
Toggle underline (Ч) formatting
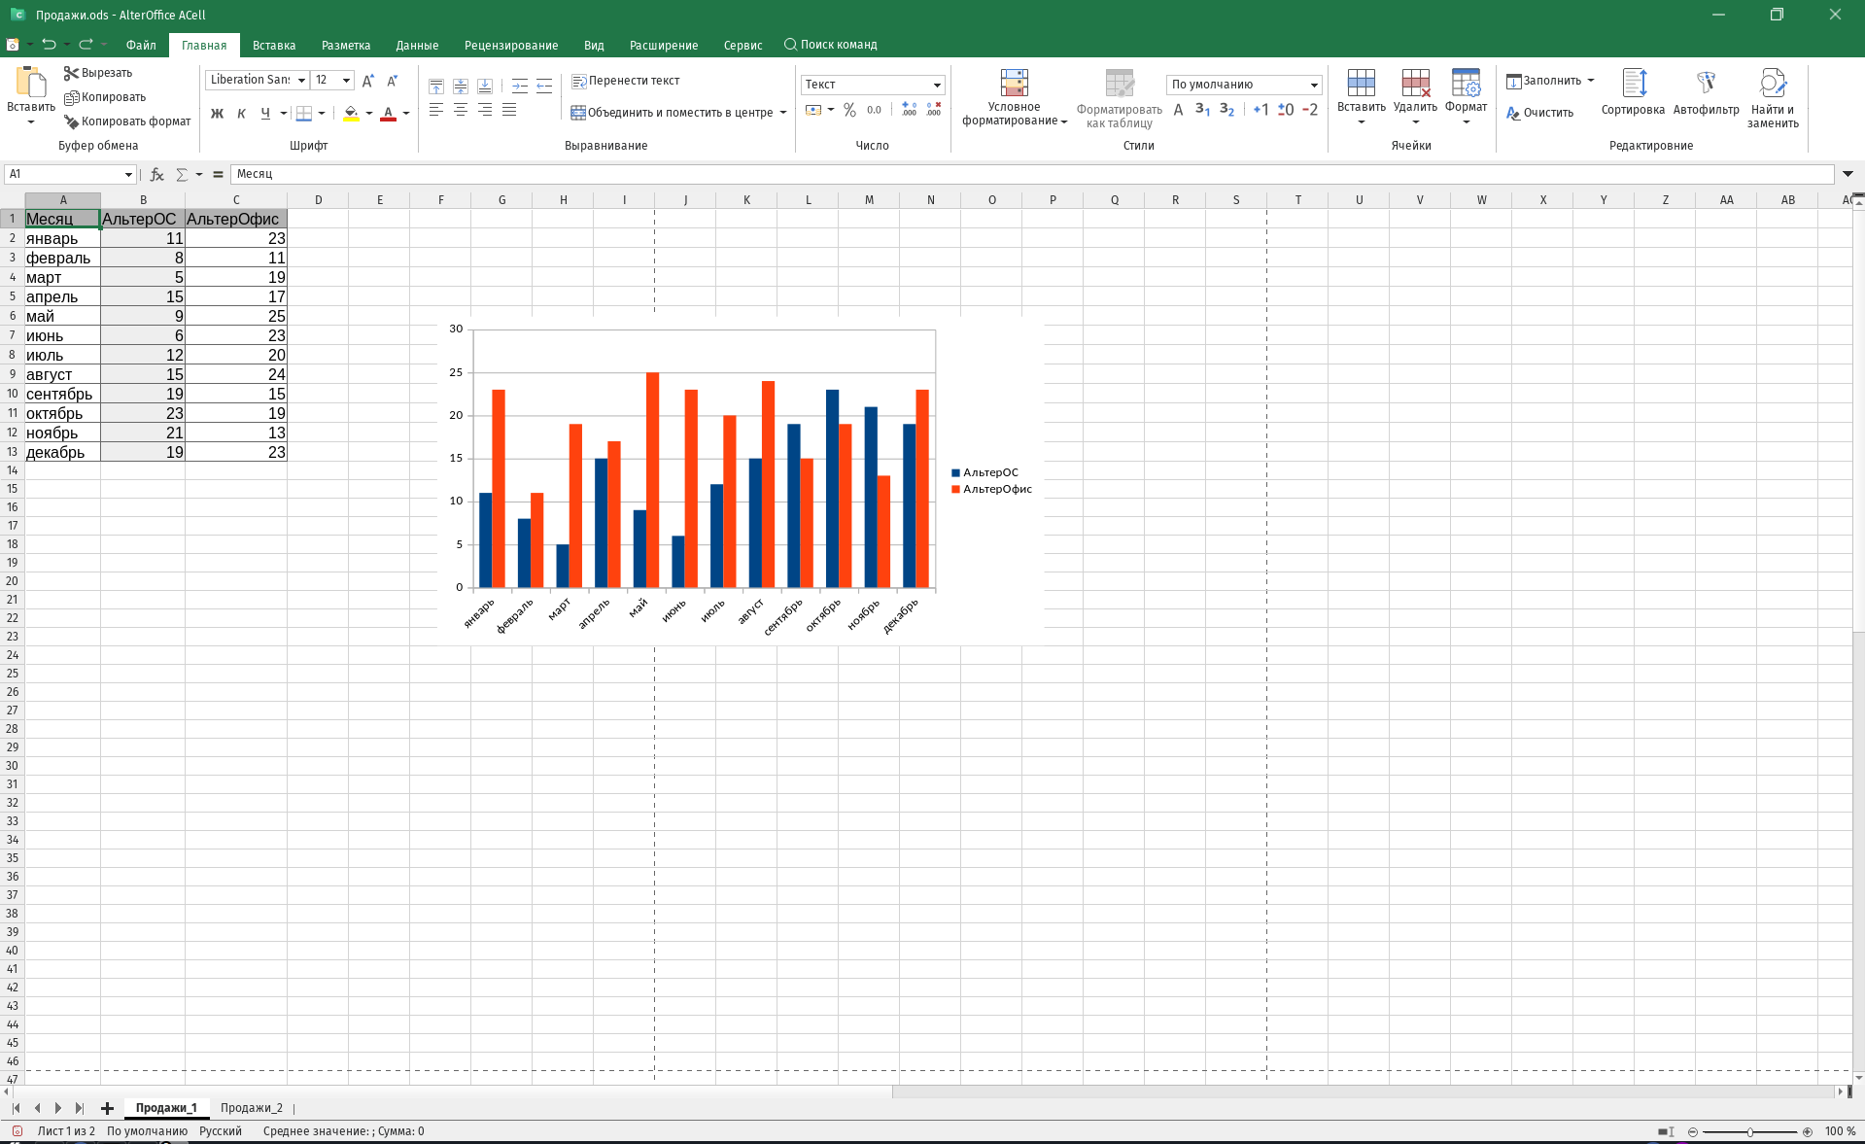pyautogui.click(x=265, y=114)
